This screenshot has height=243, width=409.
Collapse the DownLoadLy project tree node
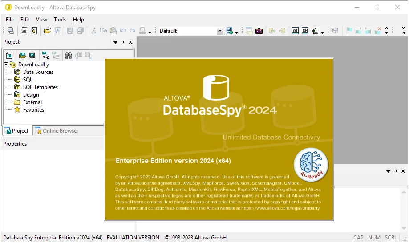pos(6,64)
